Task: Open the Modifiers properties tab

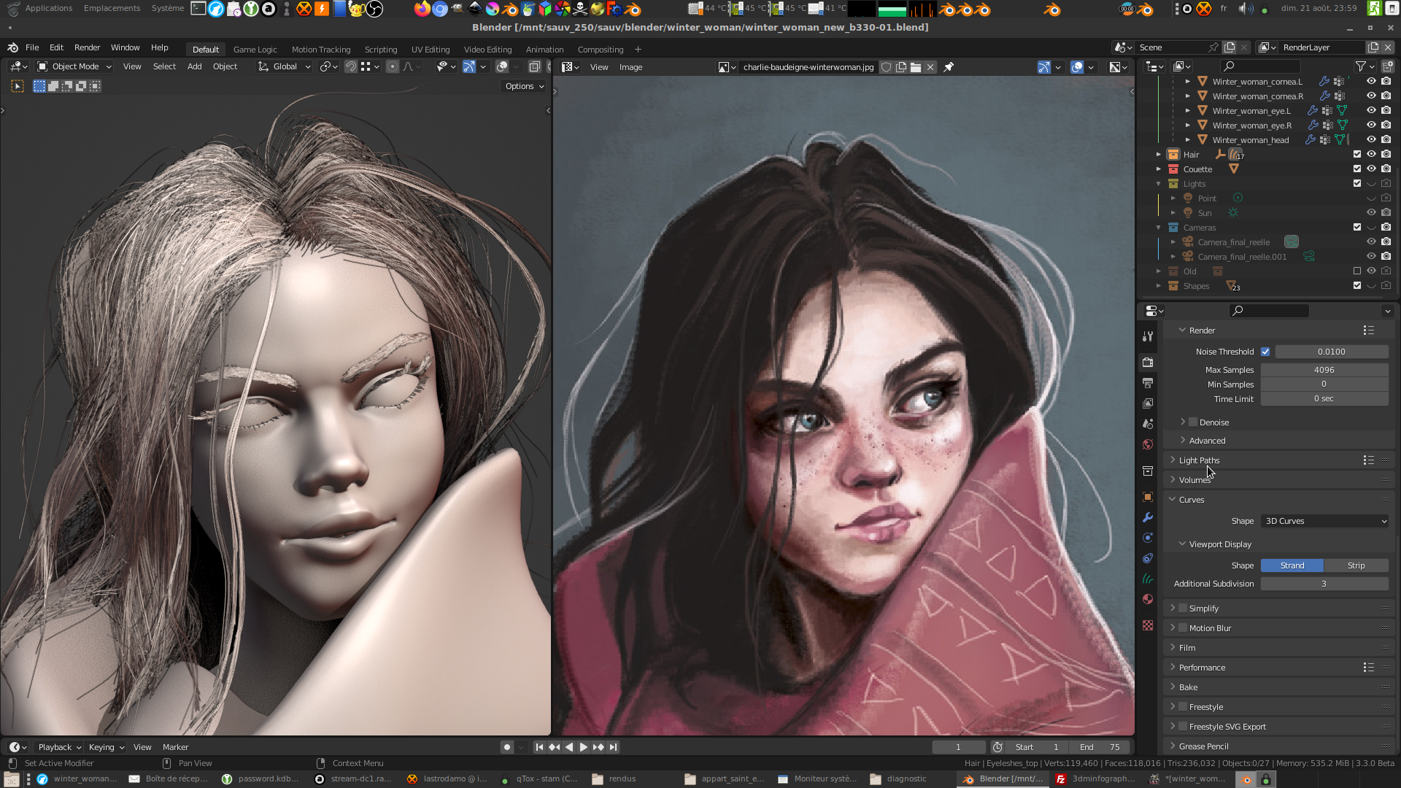Action: (1148, 517)
